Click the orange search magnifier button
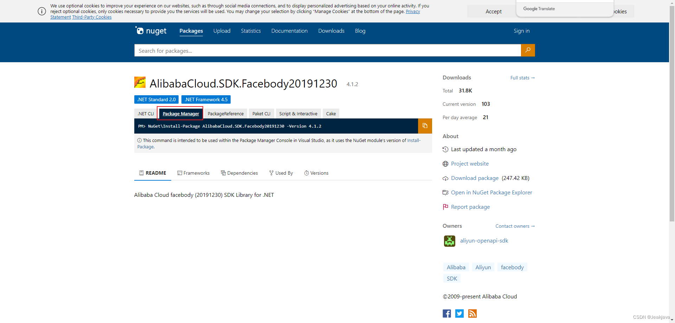This screenshot has height=323, width=675. (x=528, y=50)
